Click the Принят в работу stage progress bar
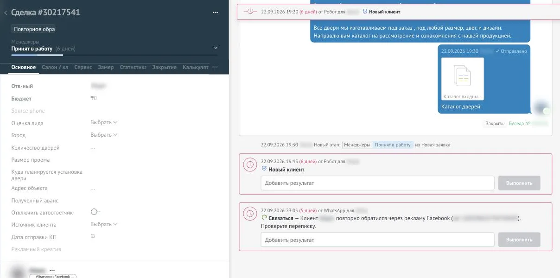 114,55
